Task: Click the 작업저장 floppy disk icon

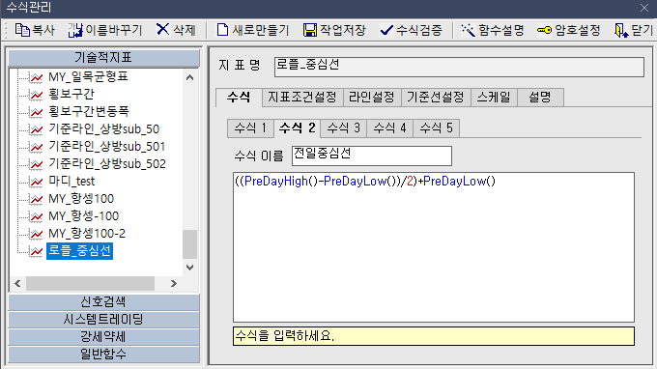Action: (310, 30)
